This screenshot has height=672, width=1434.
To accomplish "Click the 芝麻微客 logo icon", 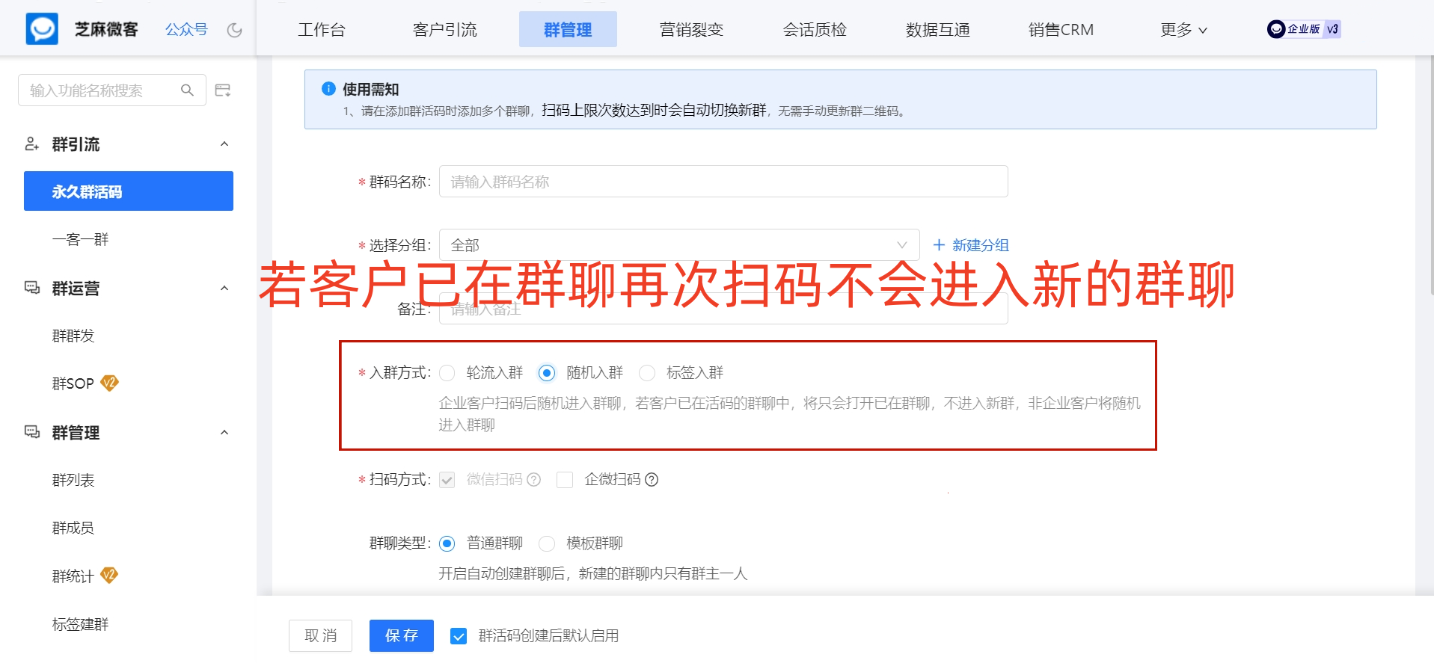I will click(x=42, y=29).
